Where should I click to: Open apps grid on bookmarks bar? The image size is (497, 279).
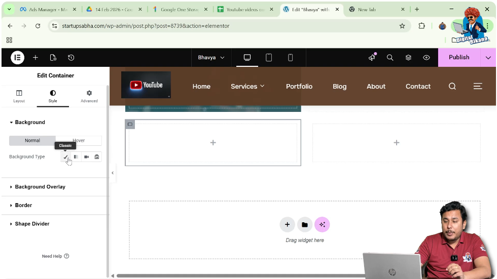9,40
